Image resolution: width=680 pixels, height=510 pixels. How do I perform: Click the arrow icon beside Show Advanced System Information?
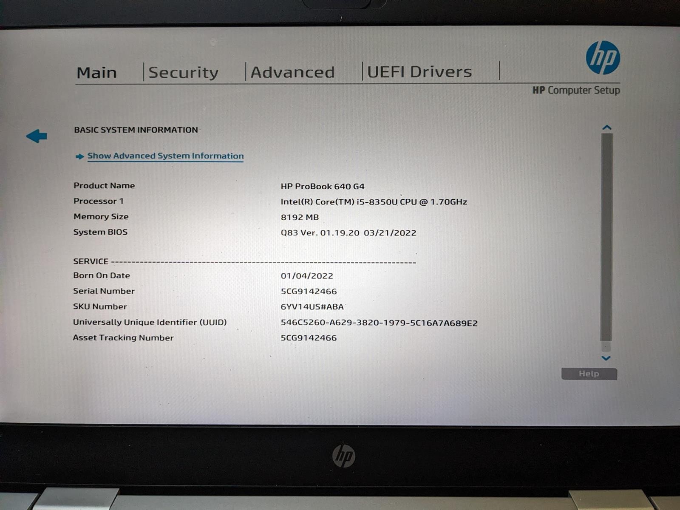[x=79, y=156]
